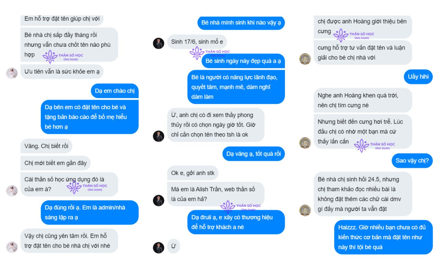441x276 pixels.
Task: Click avatar beside 'Vậy chị cũng yên tâm rồi' message
Action: [12, 247]
